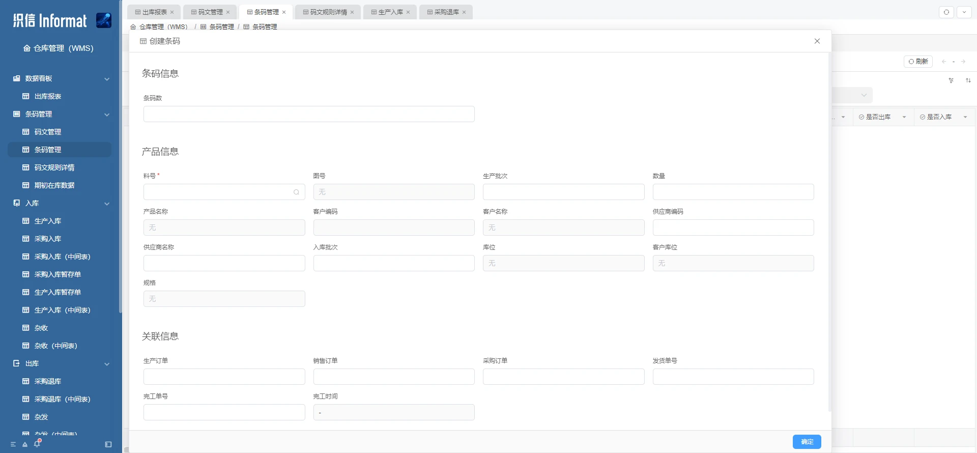
Task: Collapse the 条码管理 section chevron
Action: click(x=107, y=115)
